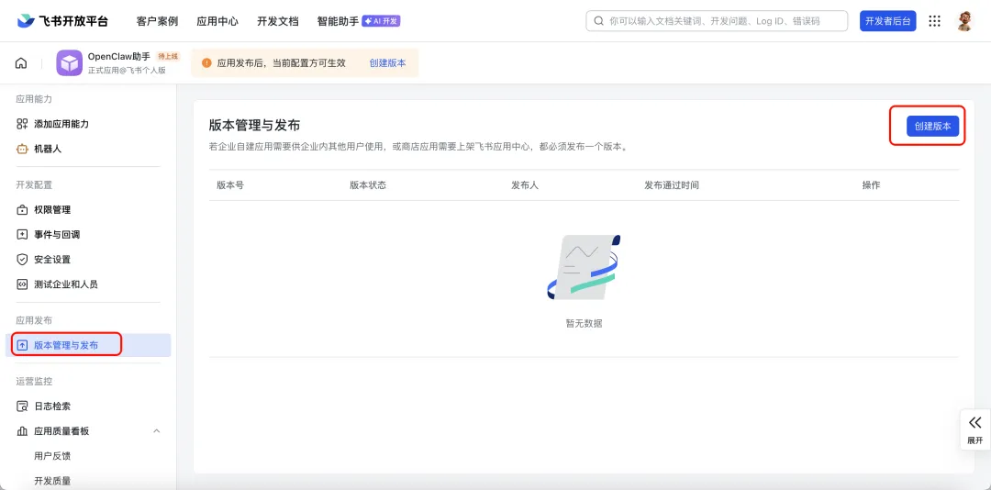Click the 操作 column header

[871, 185]
